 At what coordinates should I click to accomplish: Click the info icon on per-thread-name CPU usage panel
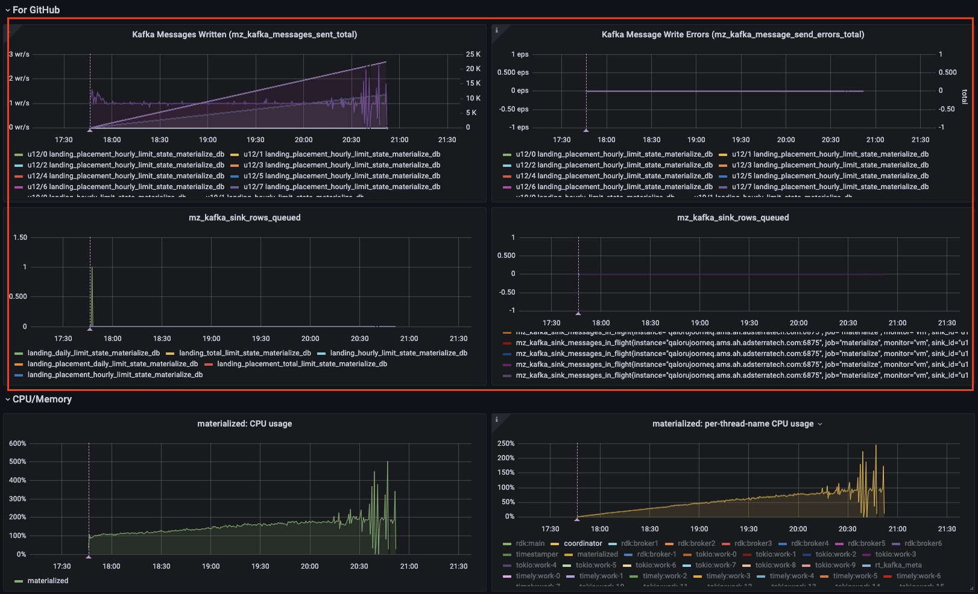coord(496,418)
